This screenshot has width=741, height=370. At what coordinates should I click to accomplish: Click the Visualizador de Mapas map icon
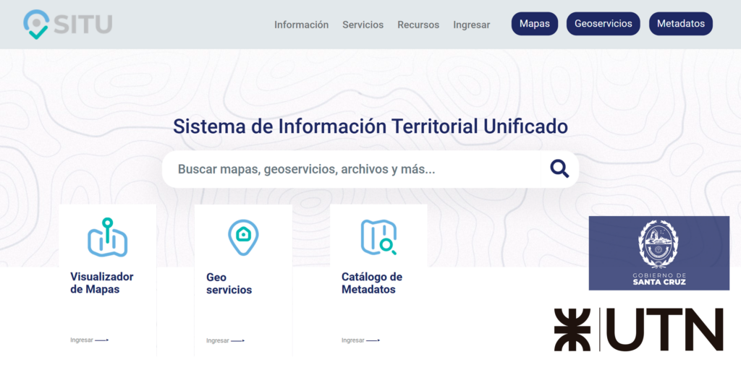click(108, 237)
